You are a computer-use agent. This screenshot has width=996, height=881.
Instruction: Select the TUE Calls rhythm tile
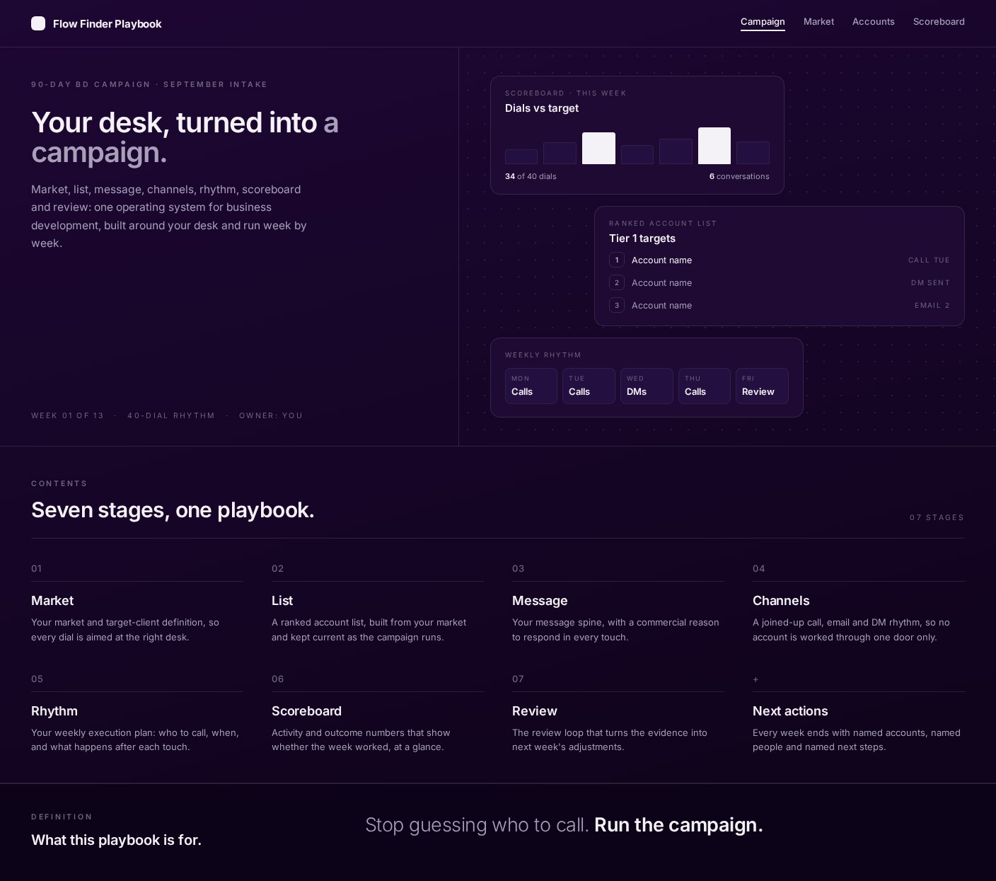pos(589,386)
